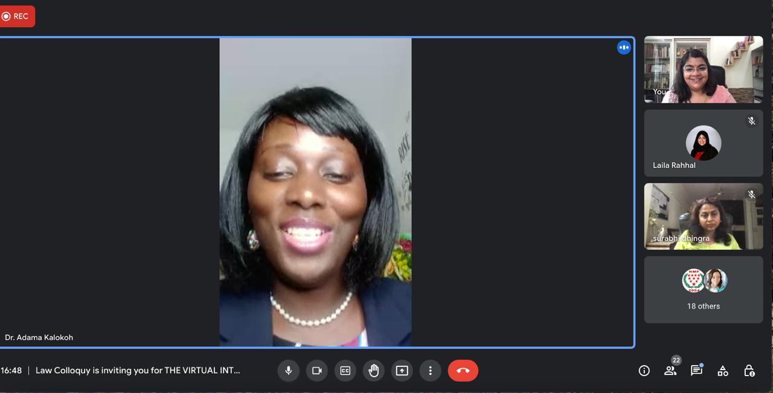Click your own self-view tile
This screenshot has height=393, width=773.
(x=704, y=69)
